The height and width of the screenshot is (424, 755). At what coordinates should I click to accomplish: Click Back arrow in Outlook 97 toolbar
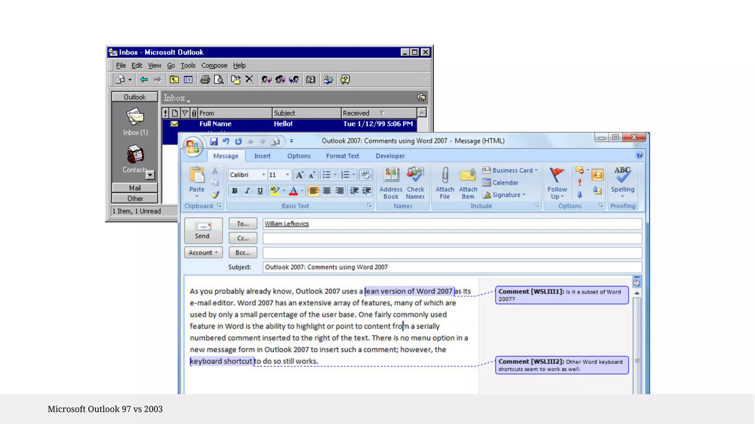(x=144, y=79)
